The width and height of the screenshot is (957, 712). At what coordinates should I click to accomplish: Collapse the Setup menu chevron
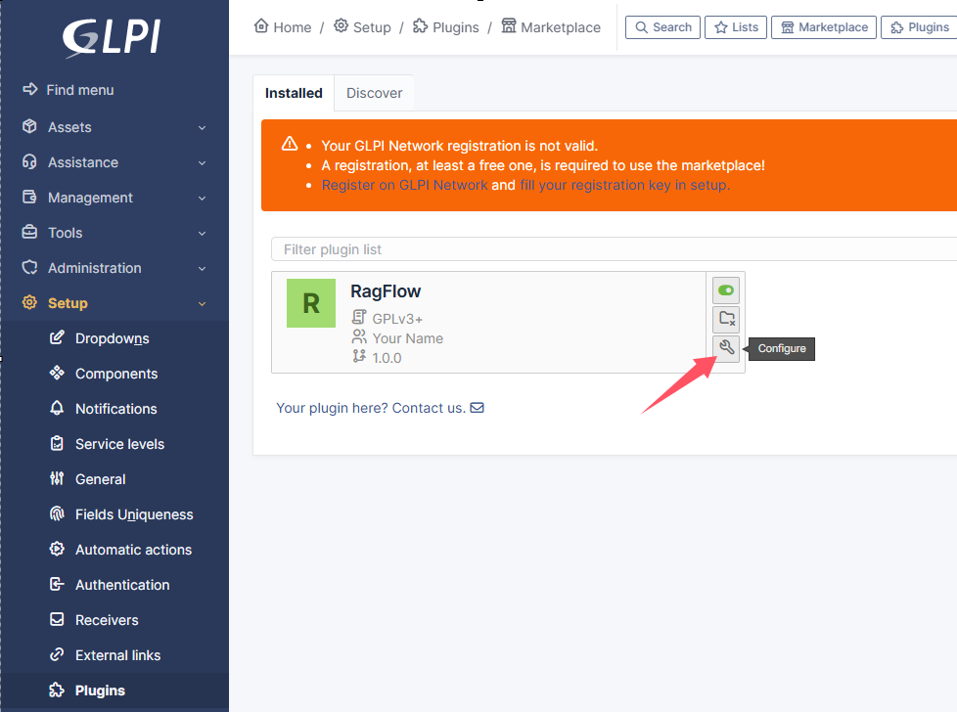pyautogui.click(x=202, y=304)
